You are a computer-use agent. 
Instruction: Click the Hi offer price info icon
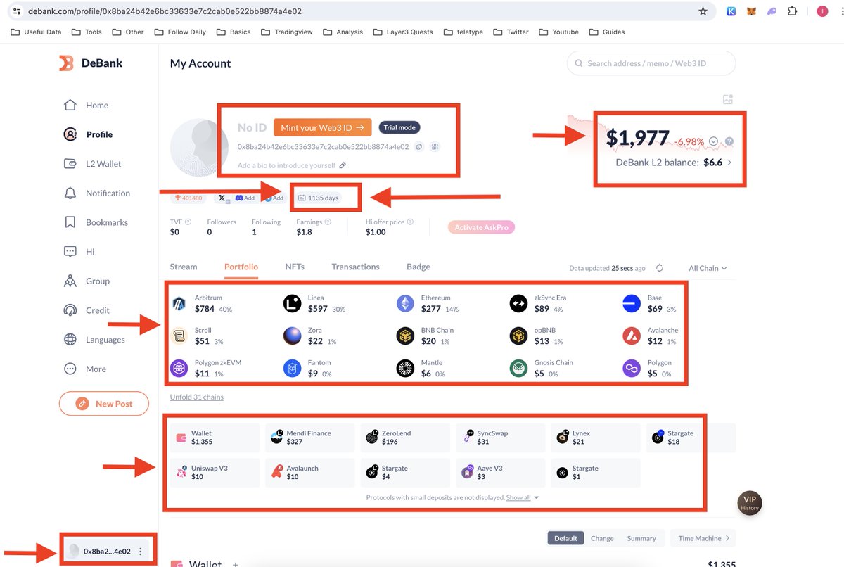click(x=410, y=222)
